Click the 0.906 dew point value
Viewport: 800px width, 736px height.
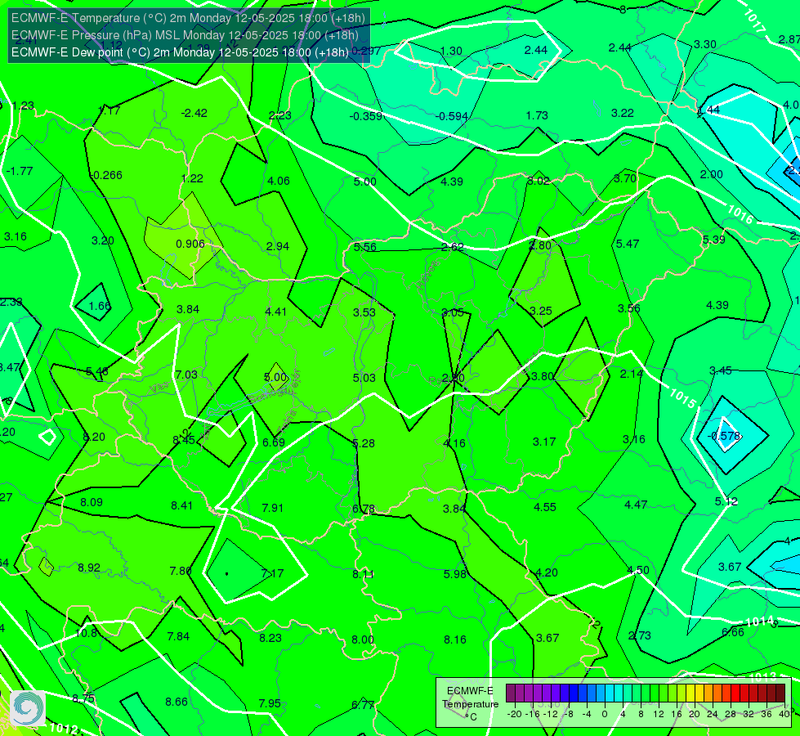[x=190, y=244]
